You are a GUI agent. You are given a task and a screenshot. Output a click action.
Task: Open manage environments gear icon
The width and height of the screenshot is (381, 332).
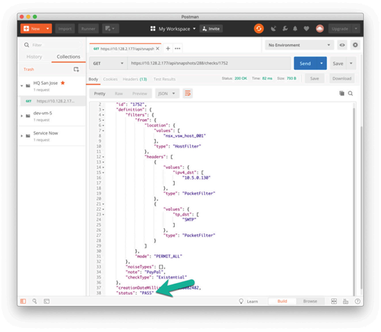[x=355, y=45]
